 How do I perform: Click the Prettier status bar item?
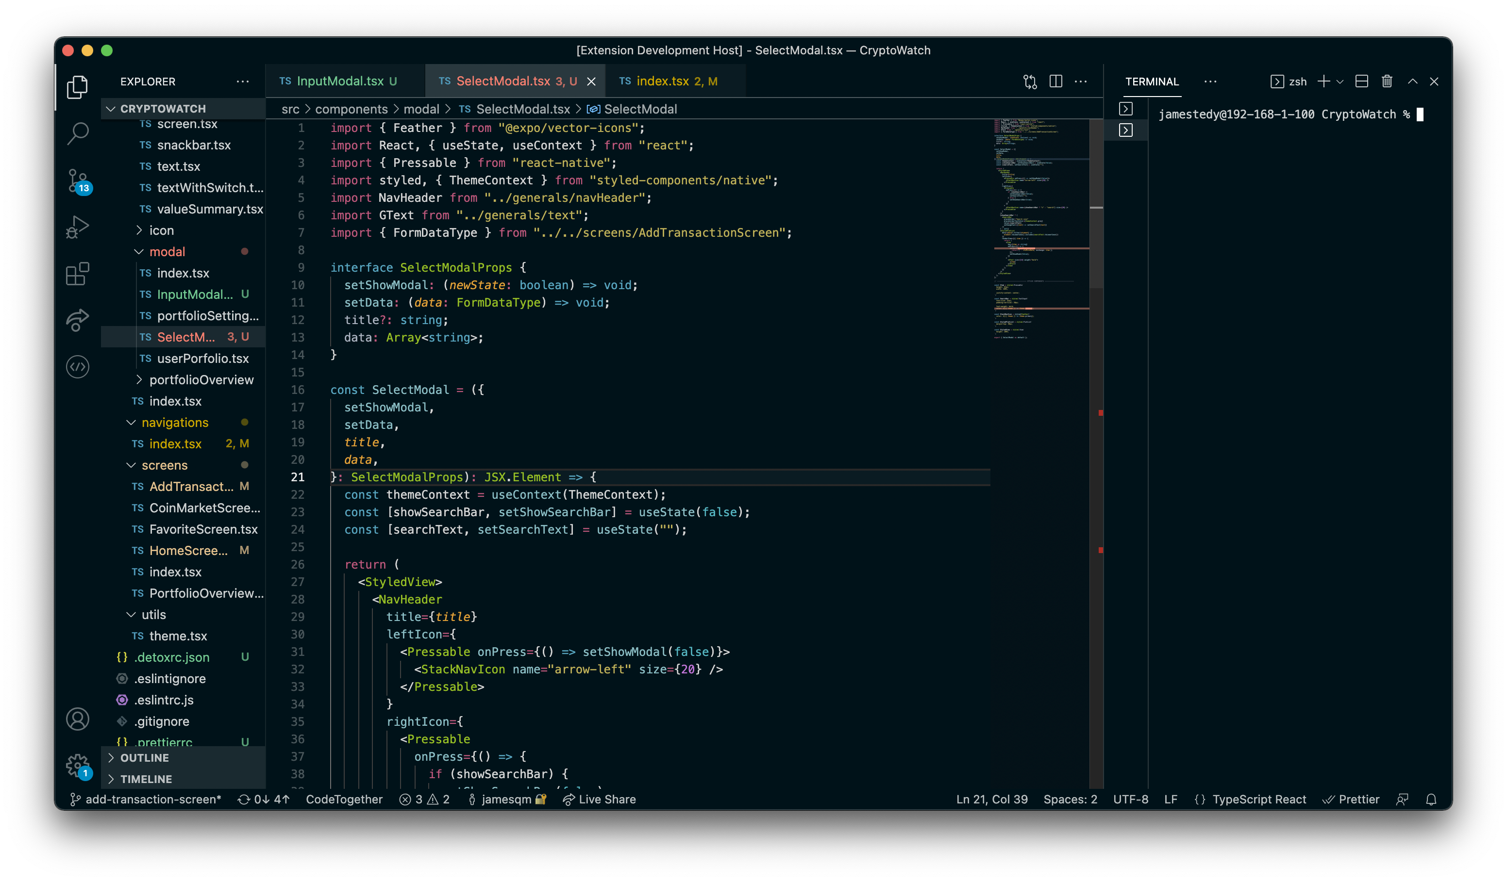pyautogui.click(x=1351, y=800)
